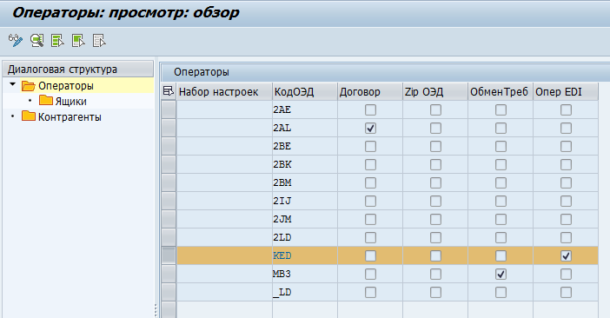Click the Zip ОЭД column header

(435, 92)
